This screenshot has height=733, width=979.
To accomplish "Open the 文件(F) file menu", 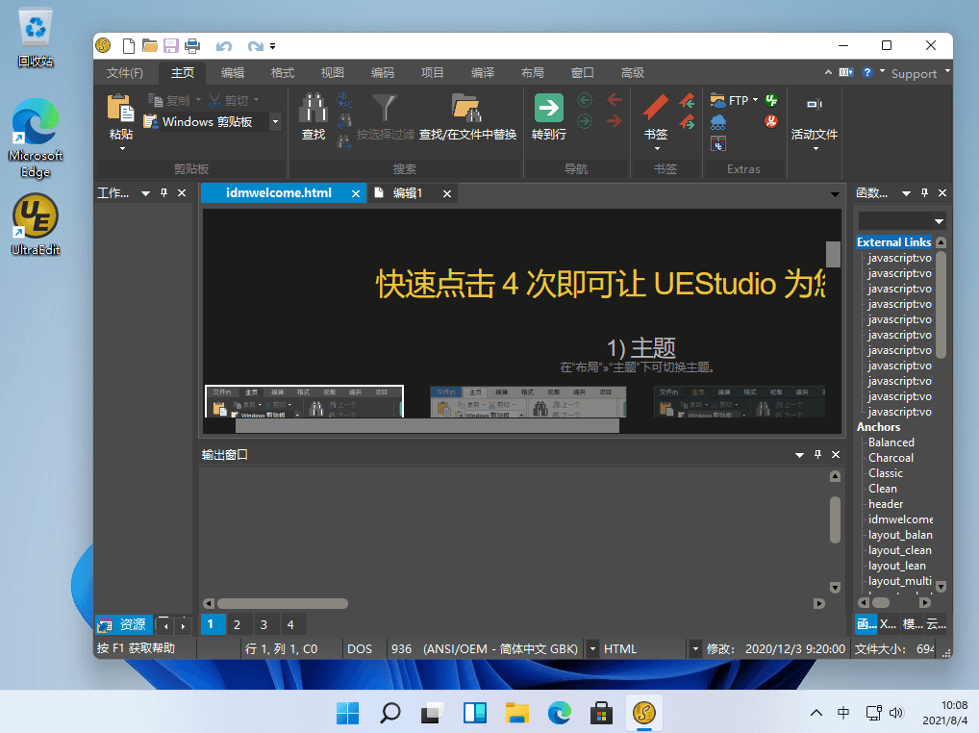I will pos(124,72).
